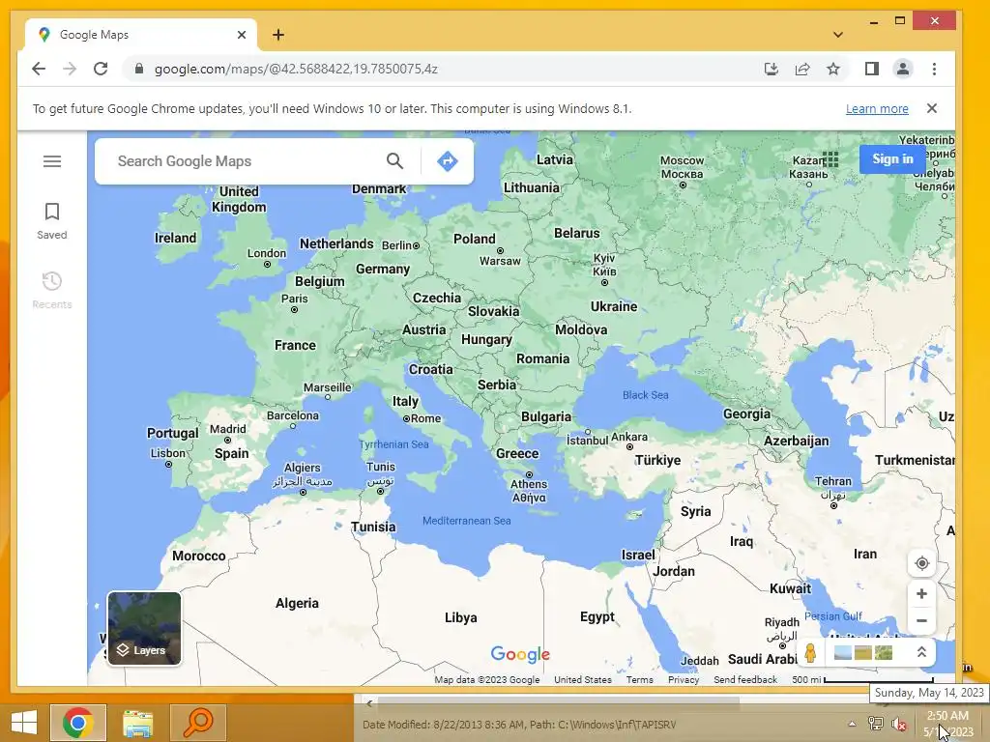Bookmark this page with the star
The width and height of the screenshot is (990, 742).
833,69
